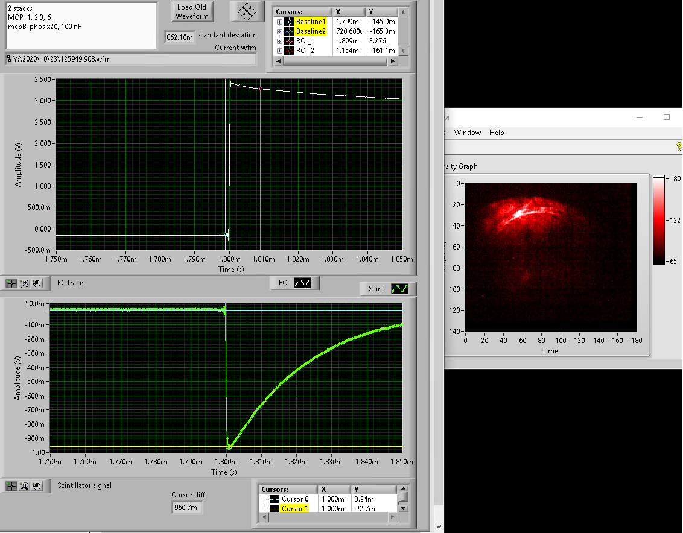
Task: Choose pan hand tool for Scintillator graph
Action: click(x=37, y=486)
